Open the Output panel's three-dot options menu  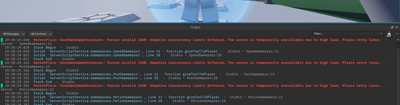pyautogui.click(x=397, y=34)
